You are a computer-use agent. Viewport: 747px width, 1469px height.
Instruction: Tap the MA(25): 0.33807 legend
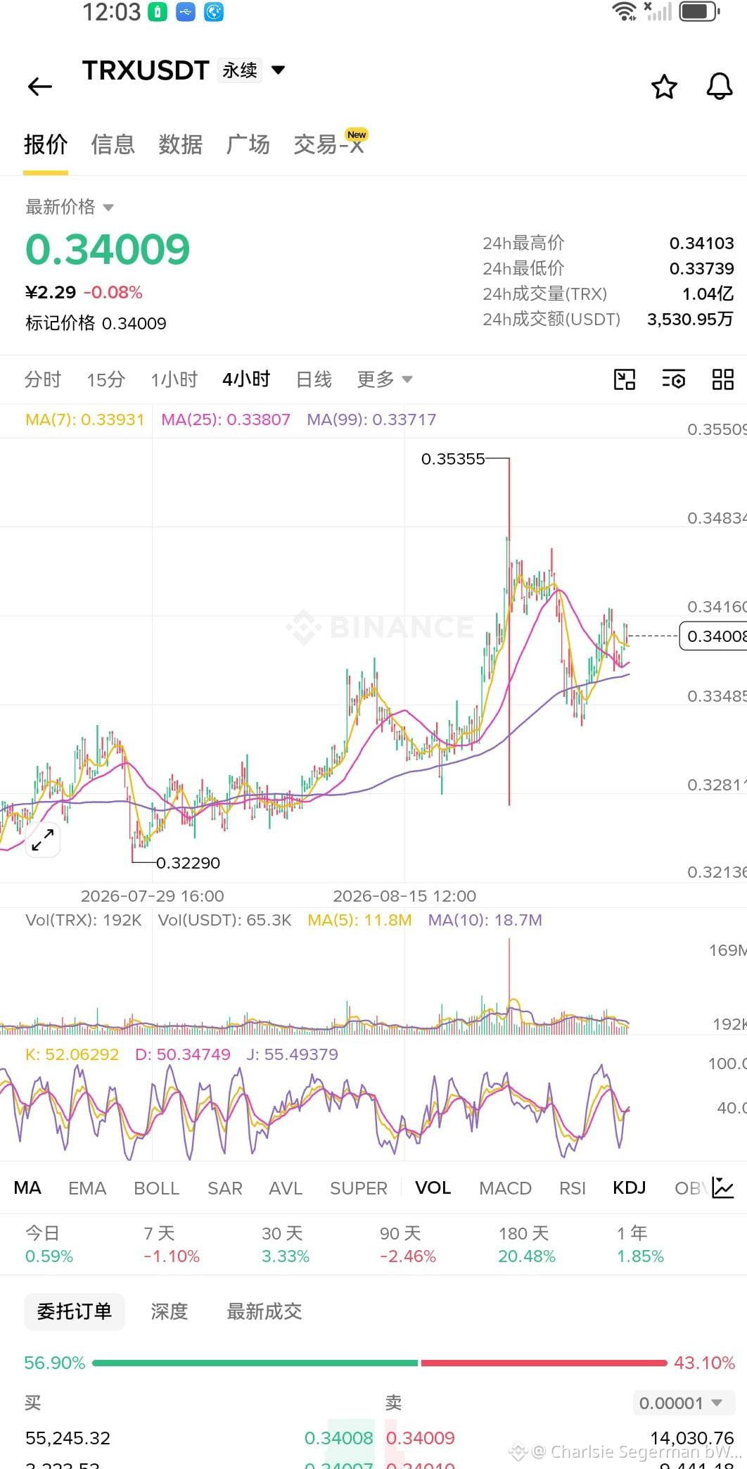[x=226, y=420]
